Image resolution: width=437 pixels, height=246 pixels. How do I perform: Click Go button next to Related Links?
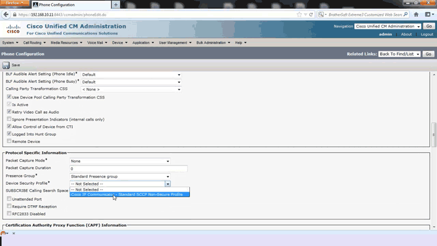click(428, 54)
